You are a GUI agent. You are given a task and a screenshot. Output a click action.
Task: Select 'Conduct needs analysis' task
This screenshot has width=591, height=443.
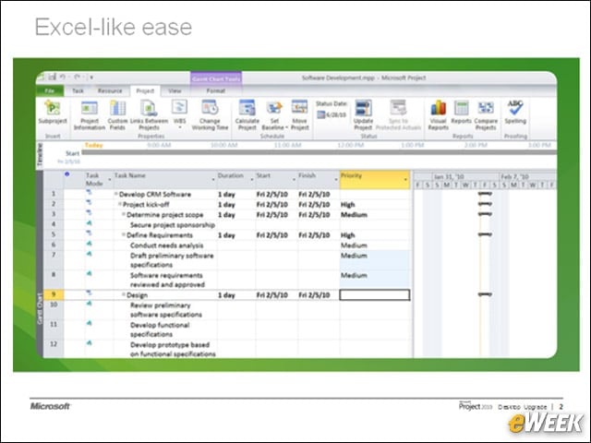(166, 245)
